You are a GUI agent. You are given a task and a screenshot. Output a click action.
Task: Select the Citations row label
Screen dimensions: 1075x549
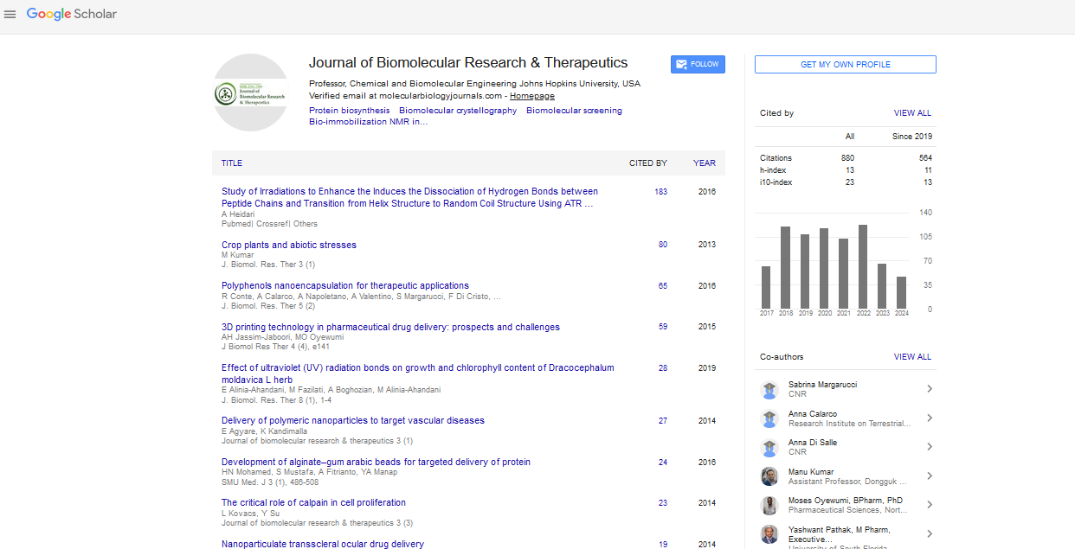pyautogui.click(x=776, y=158)
